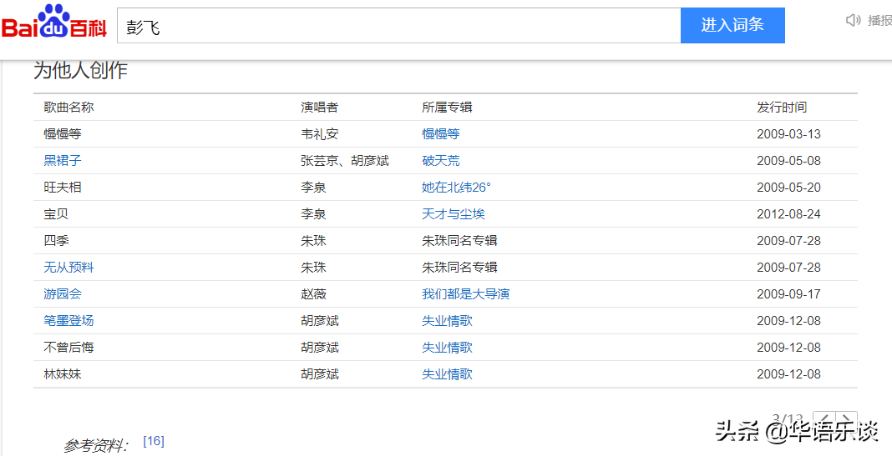
Task: Click singer 李泉 in 旺夫相 row
Action: pos(313,188)
